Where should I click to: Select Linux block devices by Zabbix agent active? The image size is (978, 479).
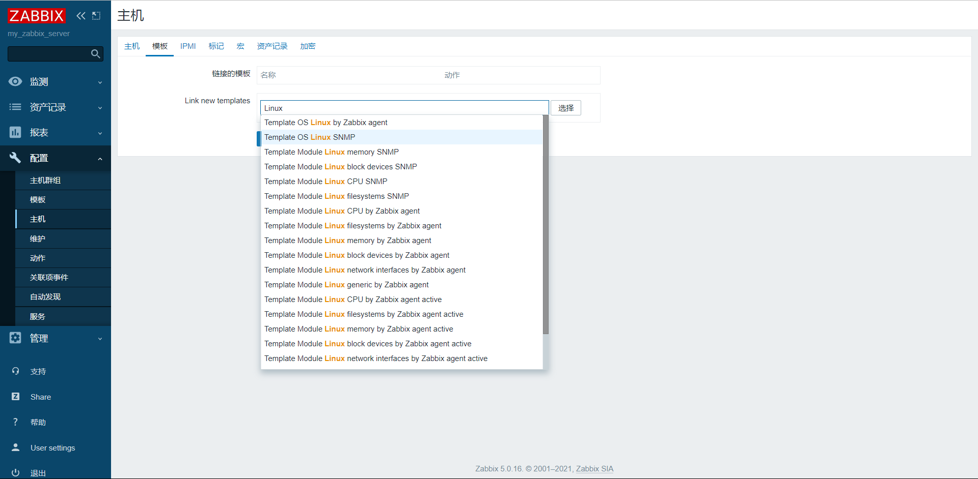tap(401, 344)
